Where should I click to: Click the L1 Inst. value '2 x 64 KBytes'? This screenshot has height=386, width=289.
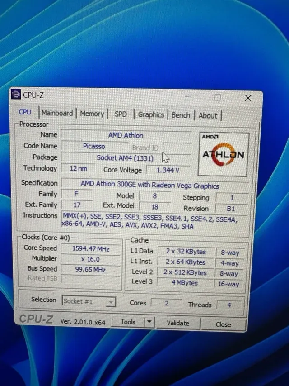(x=186, y=262)
